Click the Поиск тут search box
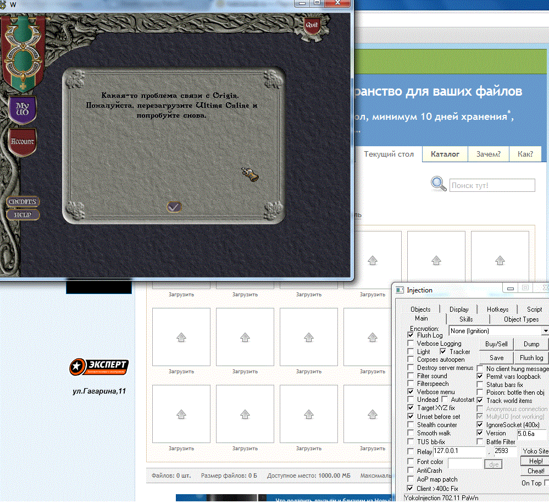 [492, 186]
